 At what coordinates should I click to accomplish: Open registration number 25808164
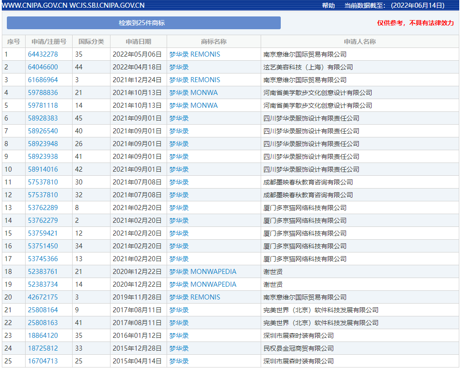(x=43, y=310)
